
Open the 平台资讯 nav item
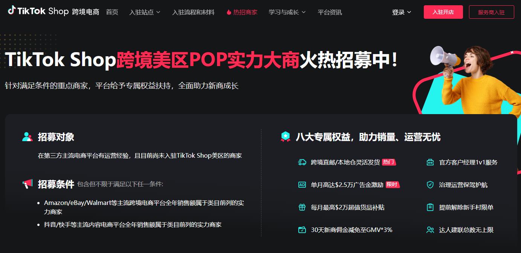pyautogui.click(x=330, y=12)
